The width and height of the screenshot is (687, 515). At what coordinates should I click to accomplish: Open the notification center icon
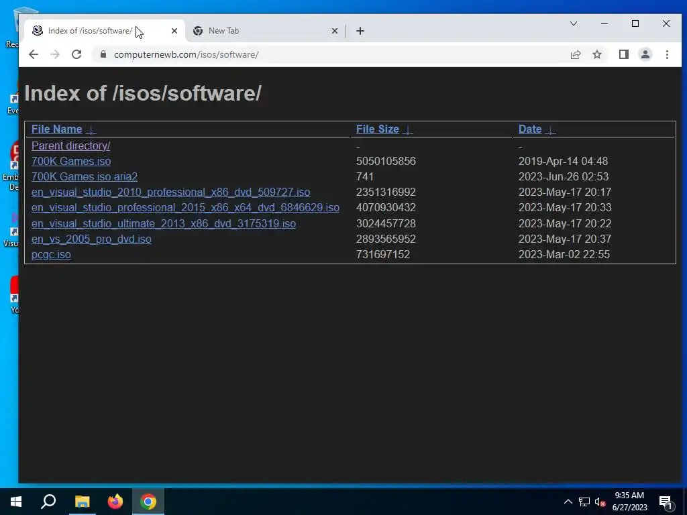click(x=666, y=502)
